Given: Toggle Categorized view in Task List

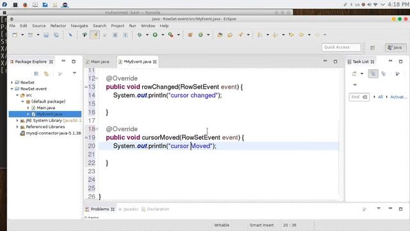Looking at the screenshot, I should pos(373,74).
